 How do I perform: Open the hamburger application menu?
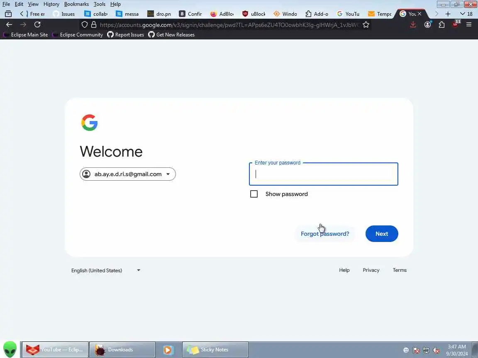click(x=469, y=25)
